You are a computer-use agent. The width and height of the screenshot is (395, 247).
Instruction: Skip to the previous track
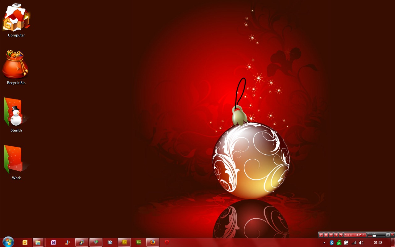(x=336, y=235)
